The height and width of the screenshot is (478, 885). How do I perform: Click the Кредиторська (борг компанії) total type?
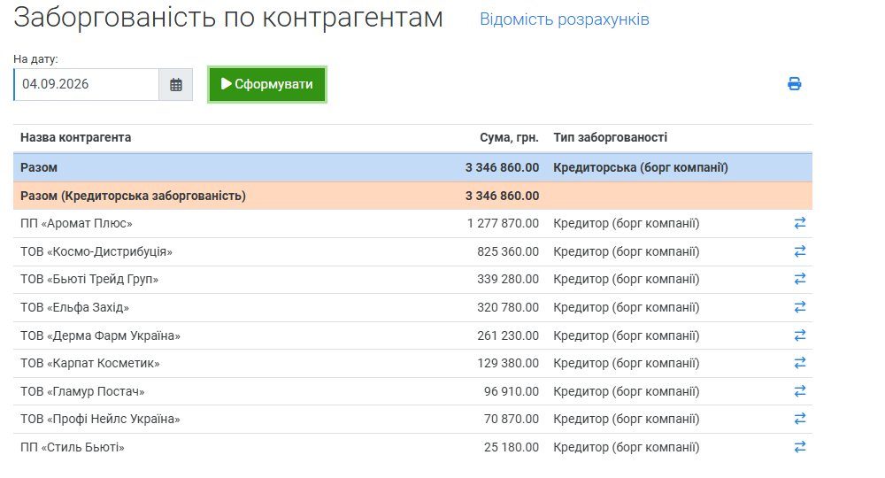coord(641,167)
